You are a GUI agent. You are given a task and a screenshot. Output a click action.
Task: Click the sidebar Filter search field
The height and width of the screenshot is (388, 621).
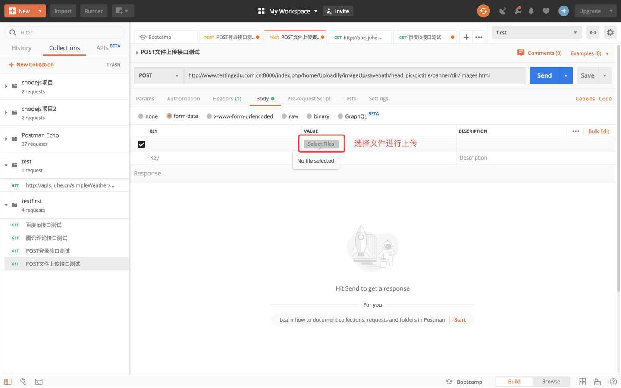pyautogui.click(x=65, y=32)
